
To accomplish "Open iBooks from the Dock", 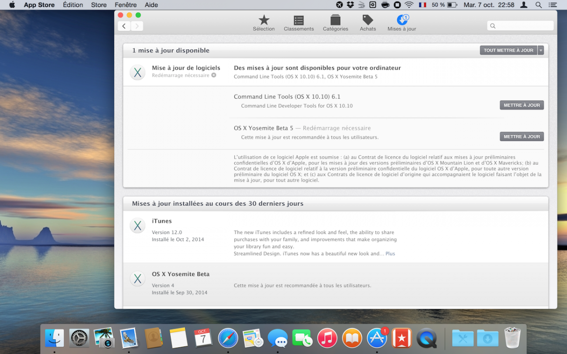I will (x=352, y=338).
